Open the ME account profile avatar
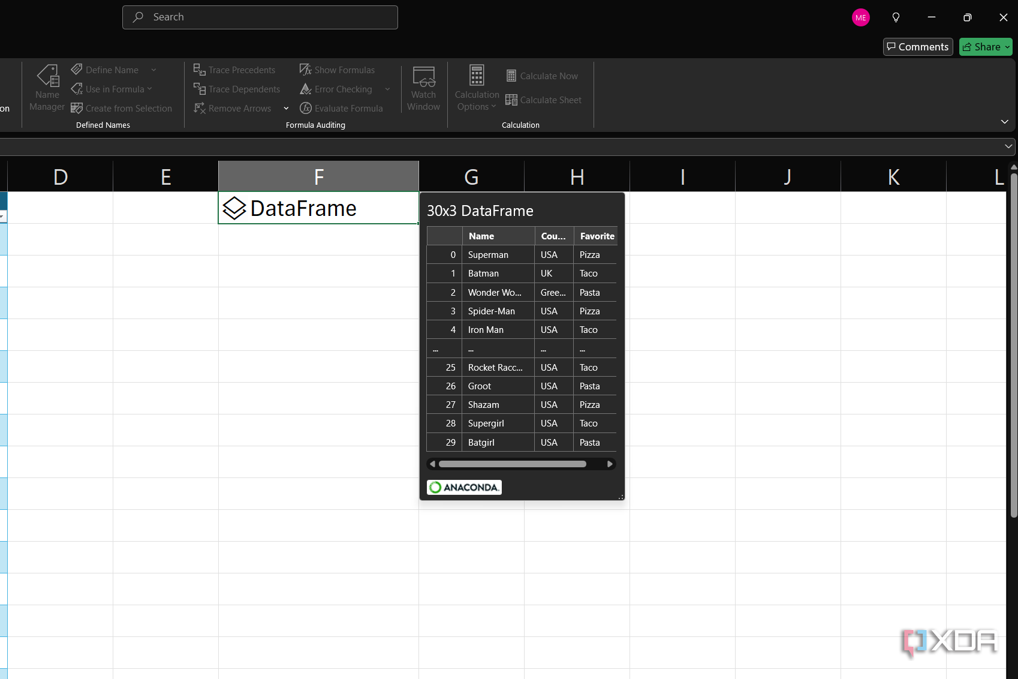This screenshot has height=679, width=1018. [x=861, y=17]
